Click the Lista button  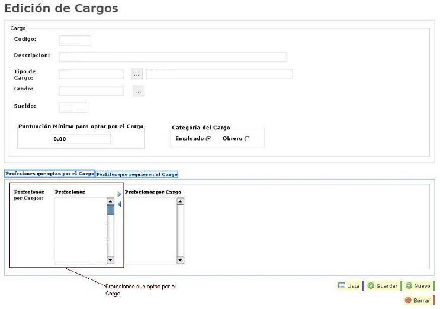(x=349, y=286)
